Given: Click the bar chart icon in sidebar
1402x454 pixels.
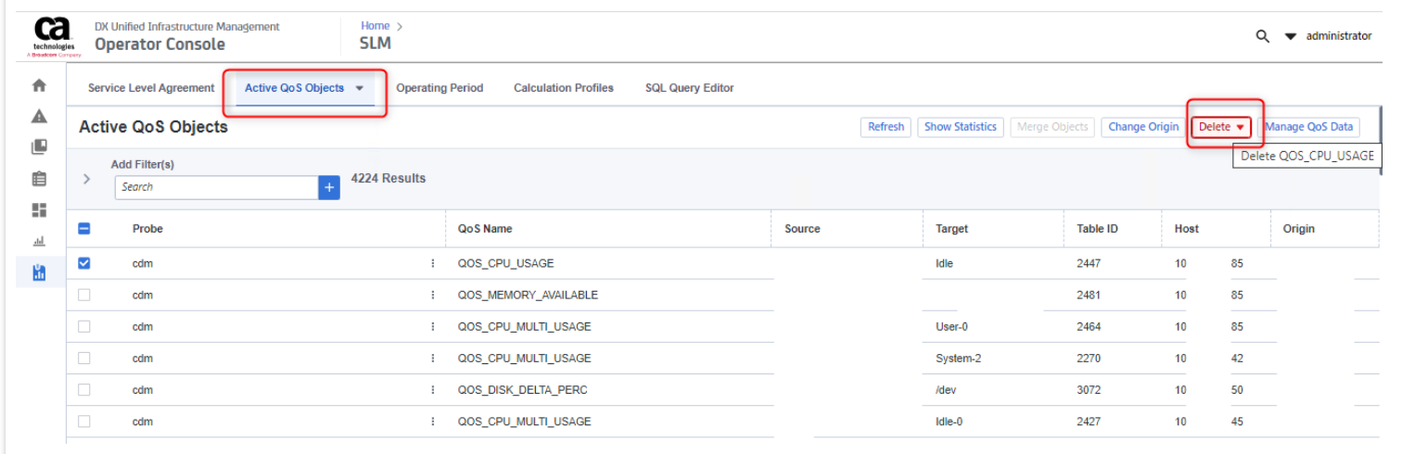Looking at the screenshot, I should pyautogui.click(x=39, y=242).
